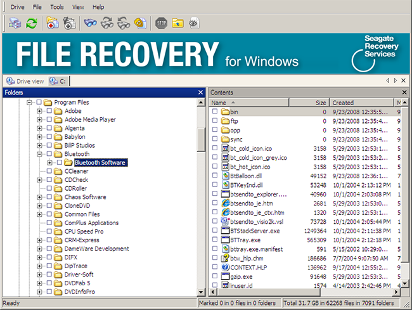
Task: Click the folder tree scroll down arrow
Action: (201, 292)
